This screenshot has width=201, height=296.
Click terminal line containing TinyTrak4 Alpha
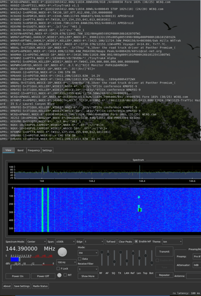58,58
